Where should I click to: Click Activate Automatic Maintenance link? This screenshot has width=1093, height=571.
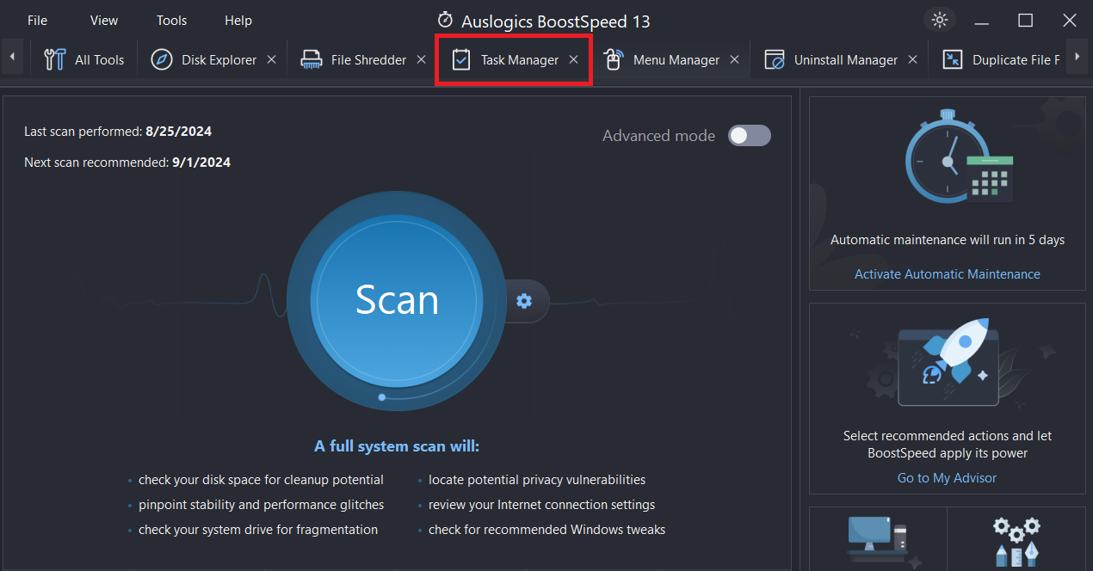947,274
